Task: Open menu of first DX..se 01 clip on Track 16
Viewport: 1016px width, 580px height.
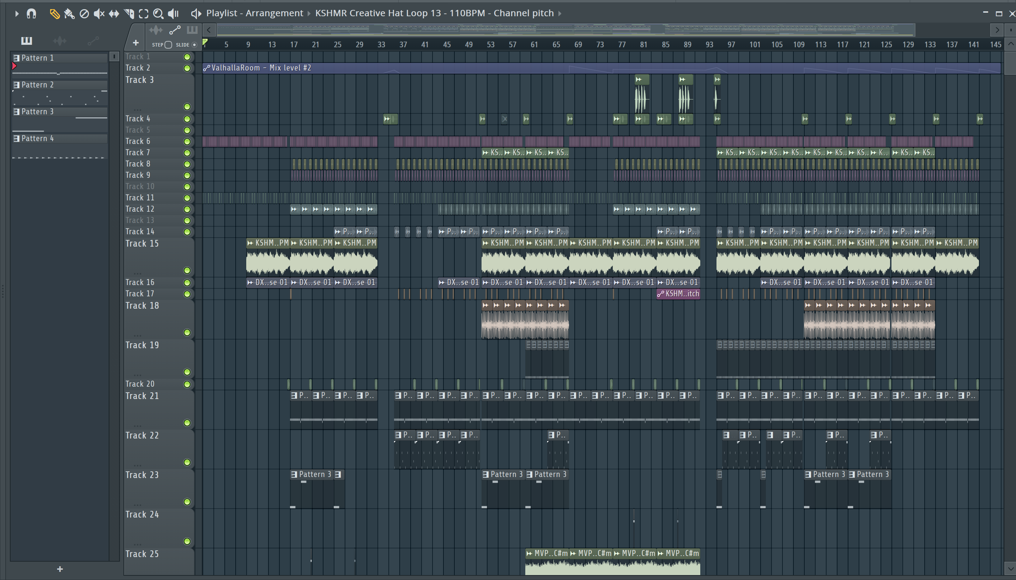Action: pos(250,282)
